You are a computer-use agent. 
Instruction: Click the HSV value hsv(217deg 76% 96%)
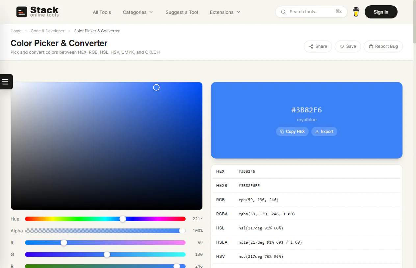tap(261, 256)
